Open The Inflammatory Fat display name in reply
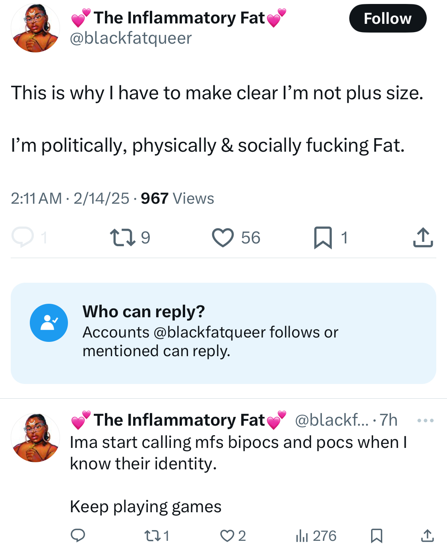Image resolution: width=447 pixels, height=544 pixels. pyautogui.click(x=179, y=420)
